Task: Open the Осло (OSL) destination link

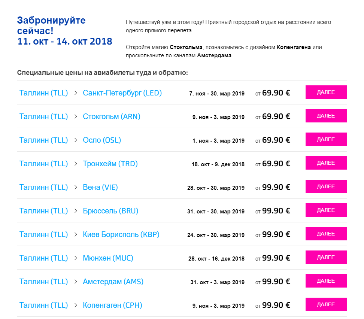Action: (x=102, y=140)
